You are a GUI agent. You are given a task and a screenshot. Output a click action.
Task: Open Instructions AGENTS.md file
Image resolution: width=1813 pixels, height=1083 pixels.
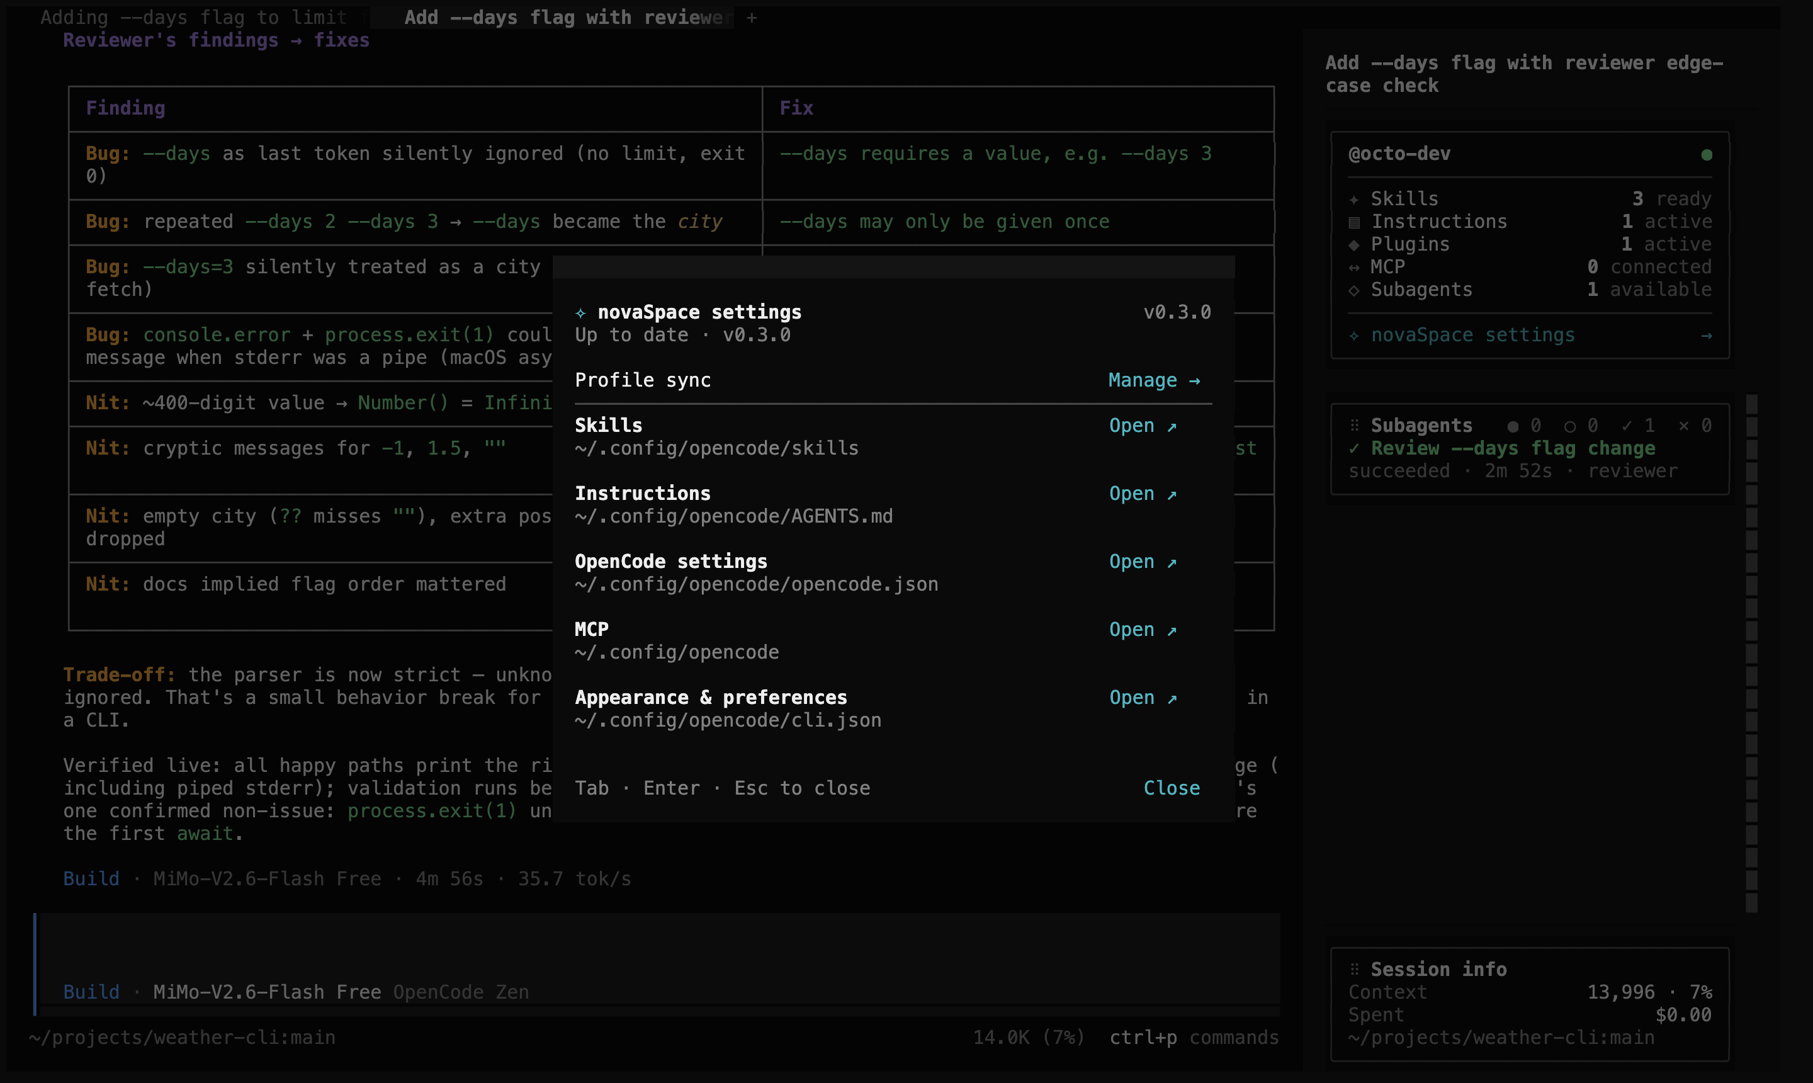pos(1143,494)
